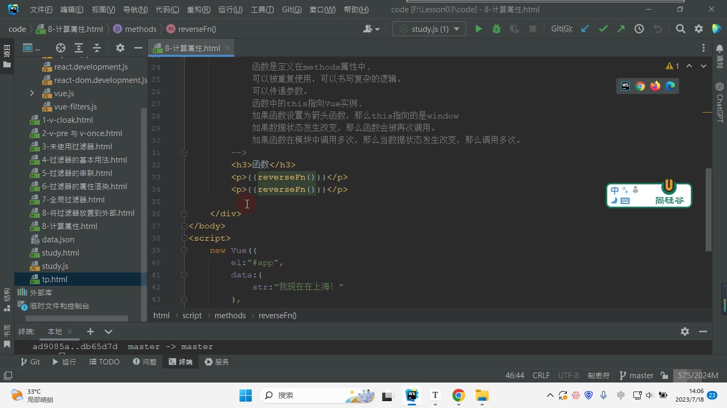Collapse the script block at line 38

pyautogui.click(x=184, y=239)
